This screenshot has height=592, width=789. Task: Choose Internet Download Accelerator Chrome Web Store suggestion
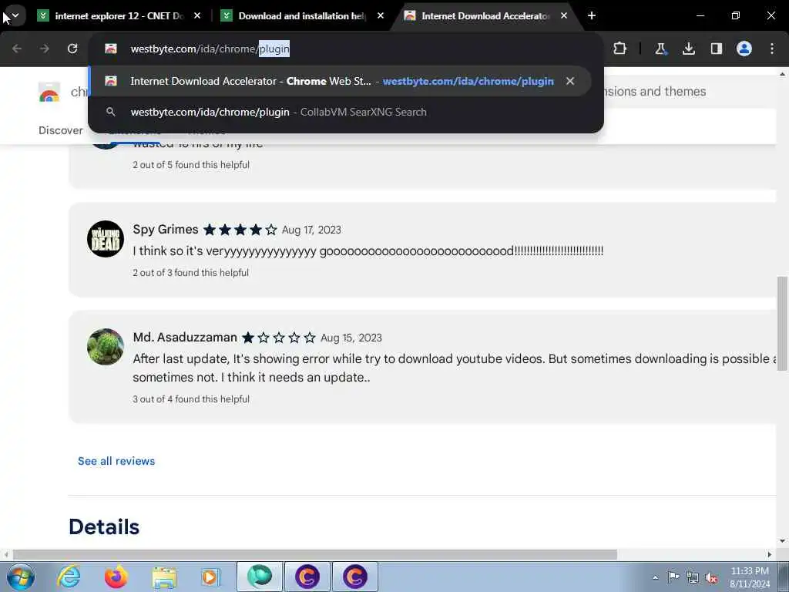[340, 81]
